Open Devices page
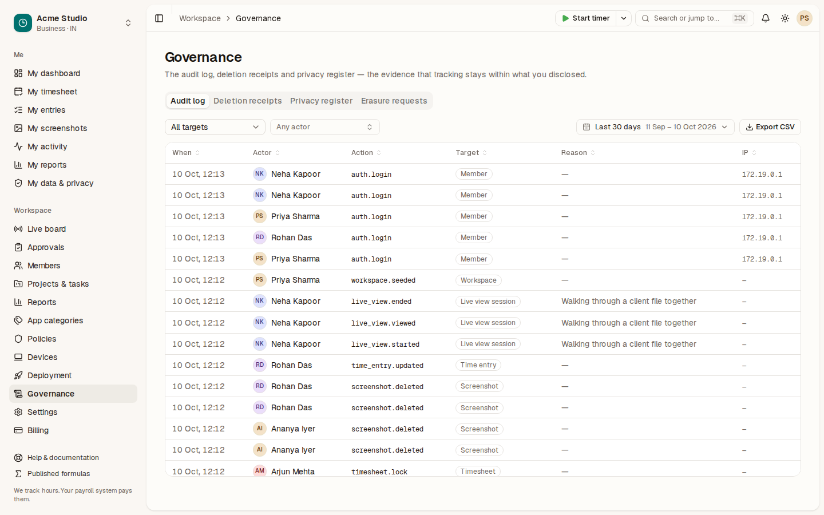This screenshot has height=515, width=824. [x=73, y=357]
